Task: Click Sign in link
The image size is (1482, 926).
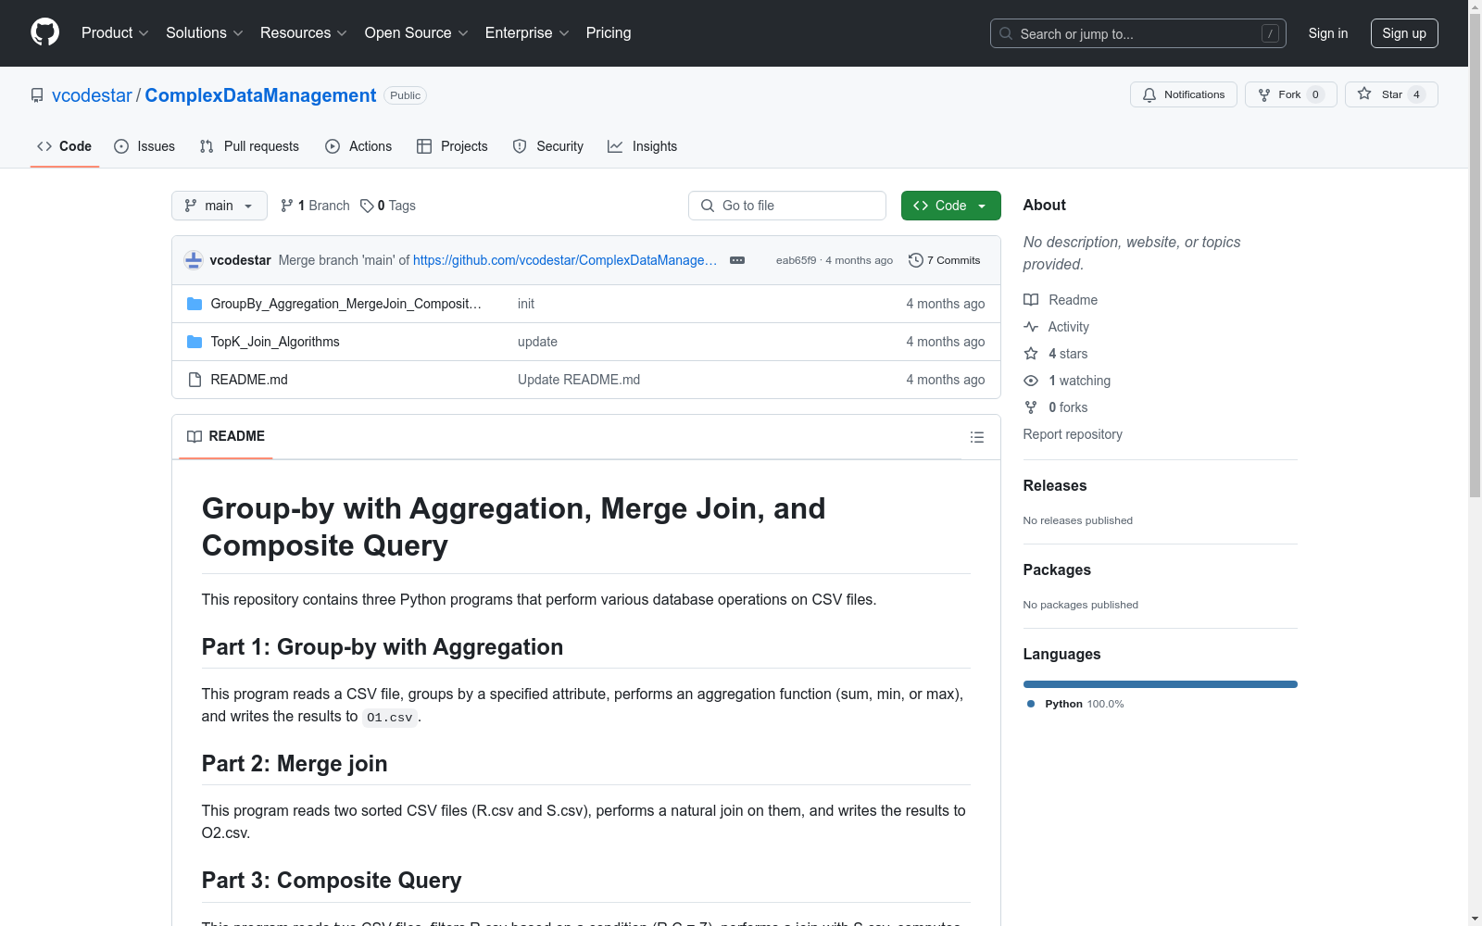Action: click(1327, 33)
